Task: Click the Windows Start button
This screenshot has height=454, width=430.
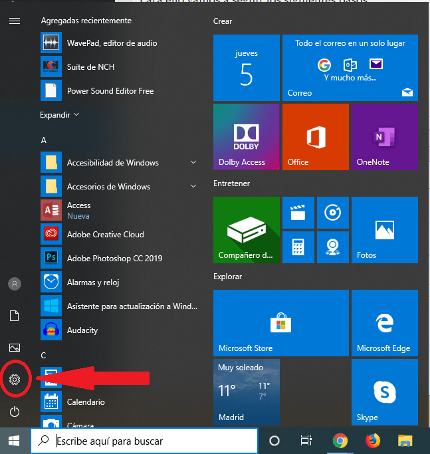Action: [x=14, y=441]
